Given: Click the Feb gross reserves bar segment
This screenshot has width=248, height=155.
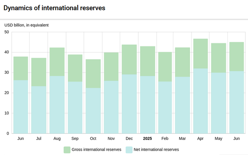Looking at the screenshot, I should click(x=165, y=67).
